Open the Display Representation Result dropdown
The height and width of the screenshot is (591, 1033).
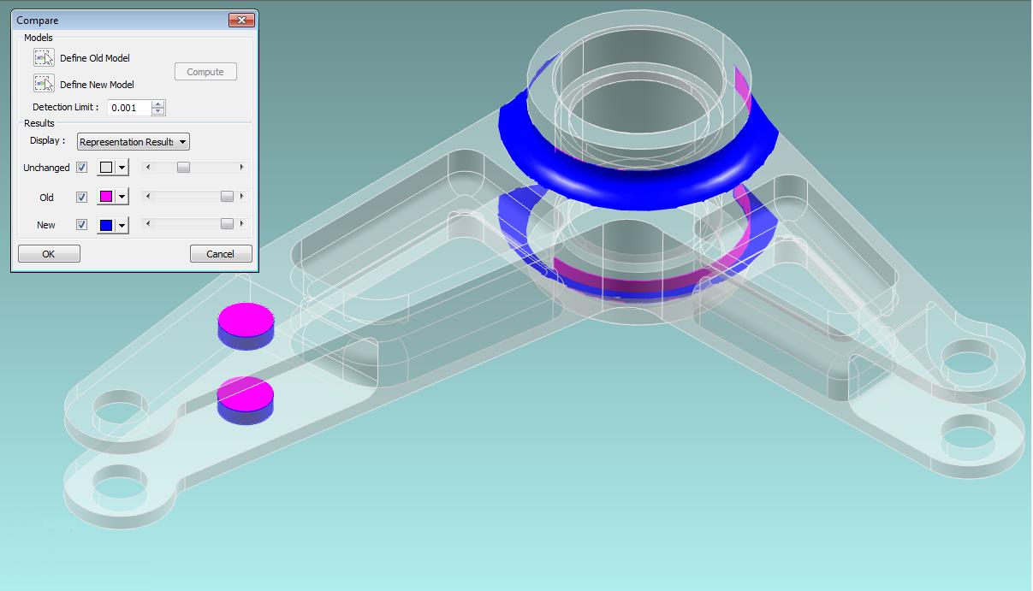pos(134,142)
